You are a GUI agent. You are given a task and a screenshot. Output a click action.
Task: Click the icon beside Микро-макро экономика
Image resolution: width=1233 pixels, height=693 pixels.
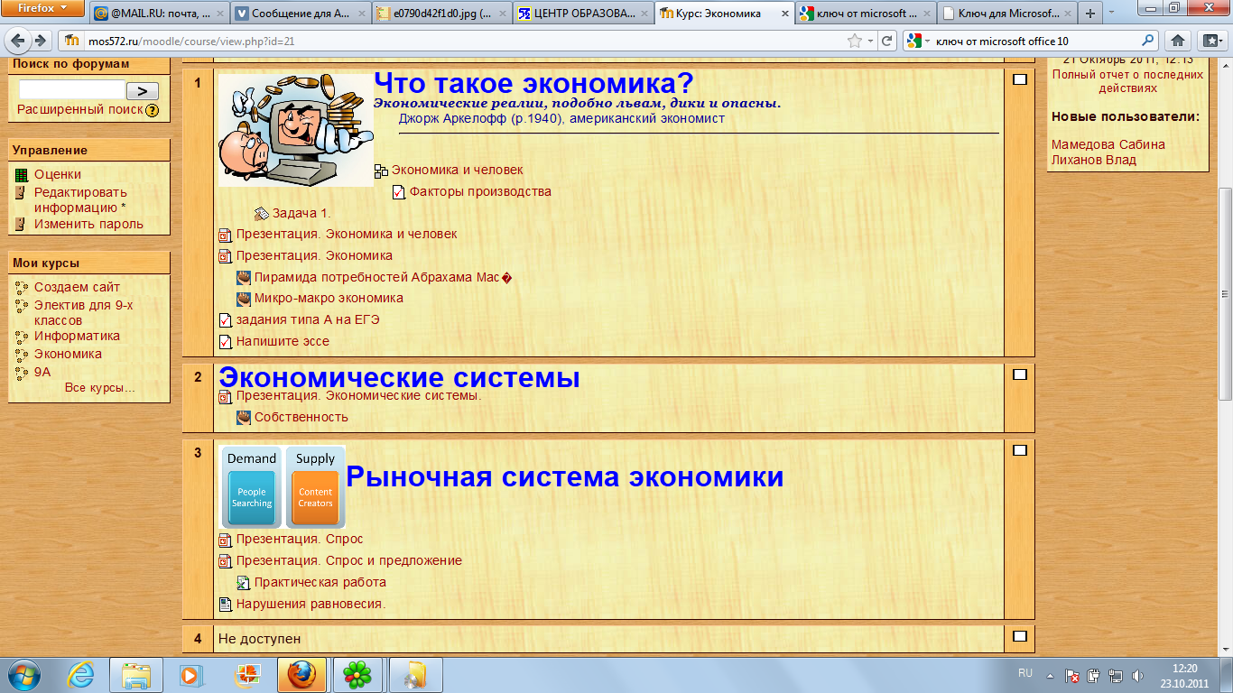[244, 299]
